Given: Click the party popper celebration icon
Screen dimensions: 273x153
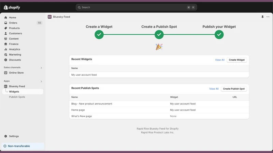Looking at the screenshot, I should click(159, 47).
